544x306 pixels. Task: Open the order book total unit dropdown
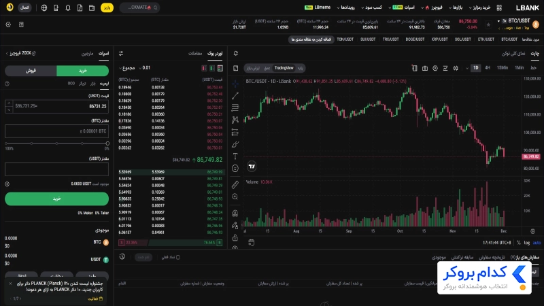pos(126,67)
